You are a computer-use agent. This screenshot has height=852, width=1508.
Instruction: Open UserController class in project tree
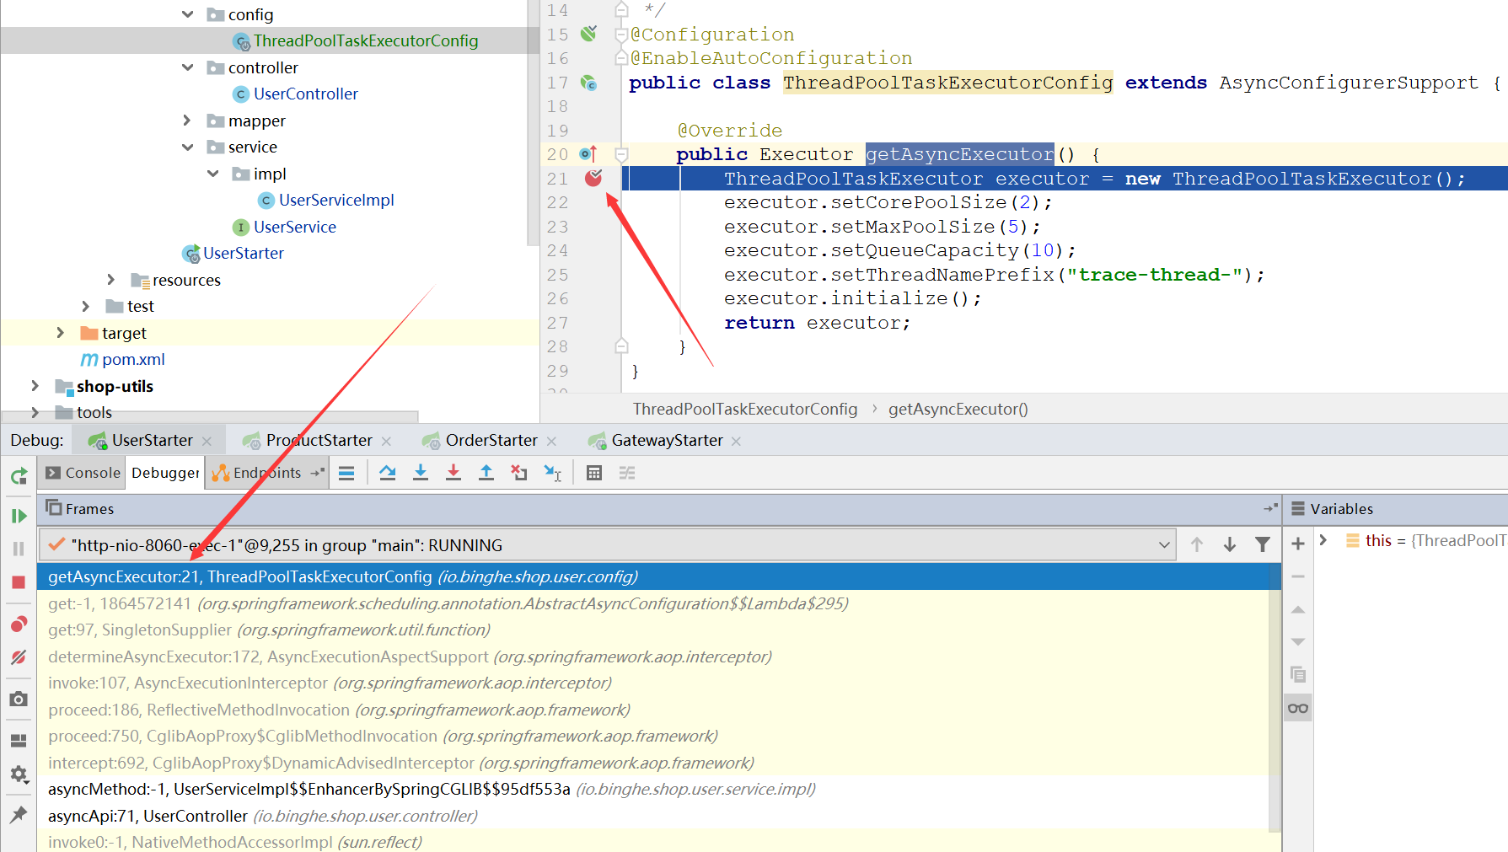[x=305, y=94]
